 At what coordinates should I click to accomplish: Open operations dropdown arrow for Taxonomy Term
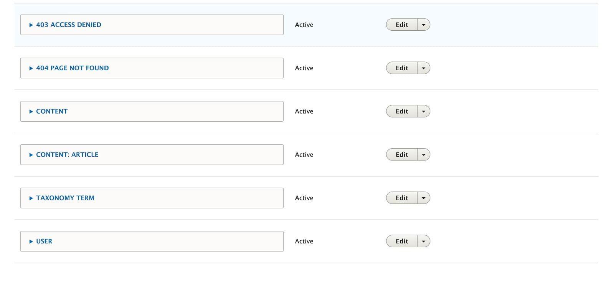click(424, 198)
